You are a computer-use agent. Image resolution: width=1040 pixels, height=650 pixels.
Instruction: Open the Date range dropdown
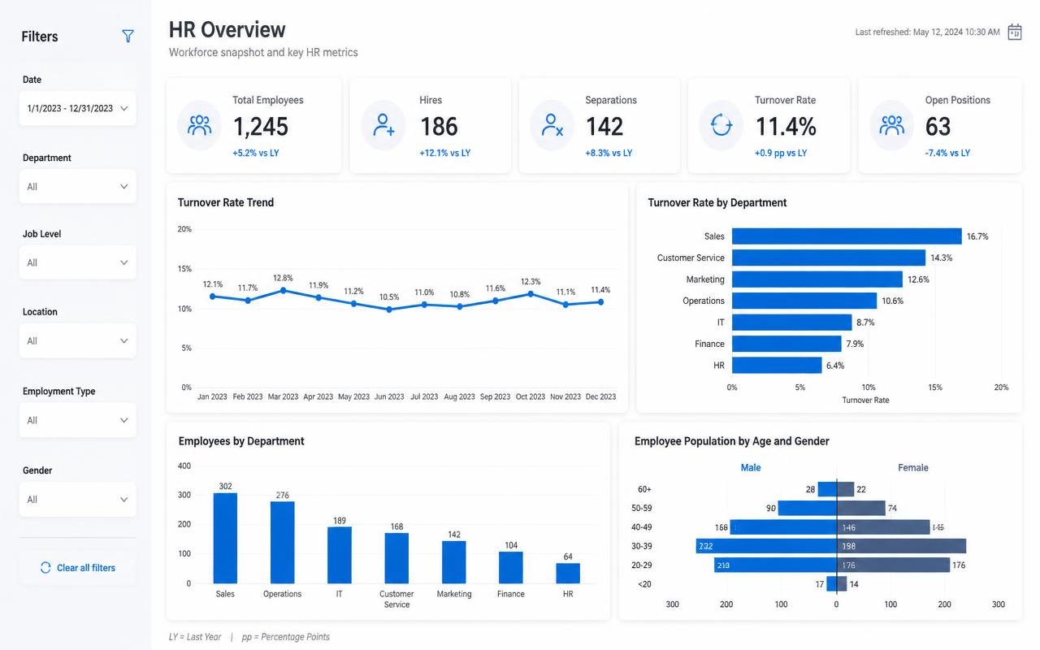78,108
